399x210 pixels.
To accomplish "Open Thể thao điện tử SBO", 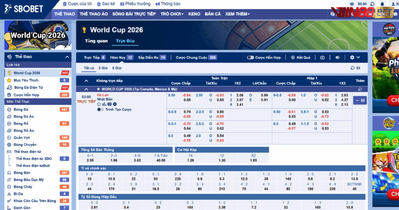I will click(34, 158).
